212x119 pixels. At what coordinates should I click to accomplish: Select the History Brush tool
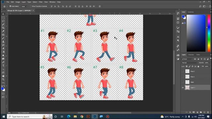point(3,45)
